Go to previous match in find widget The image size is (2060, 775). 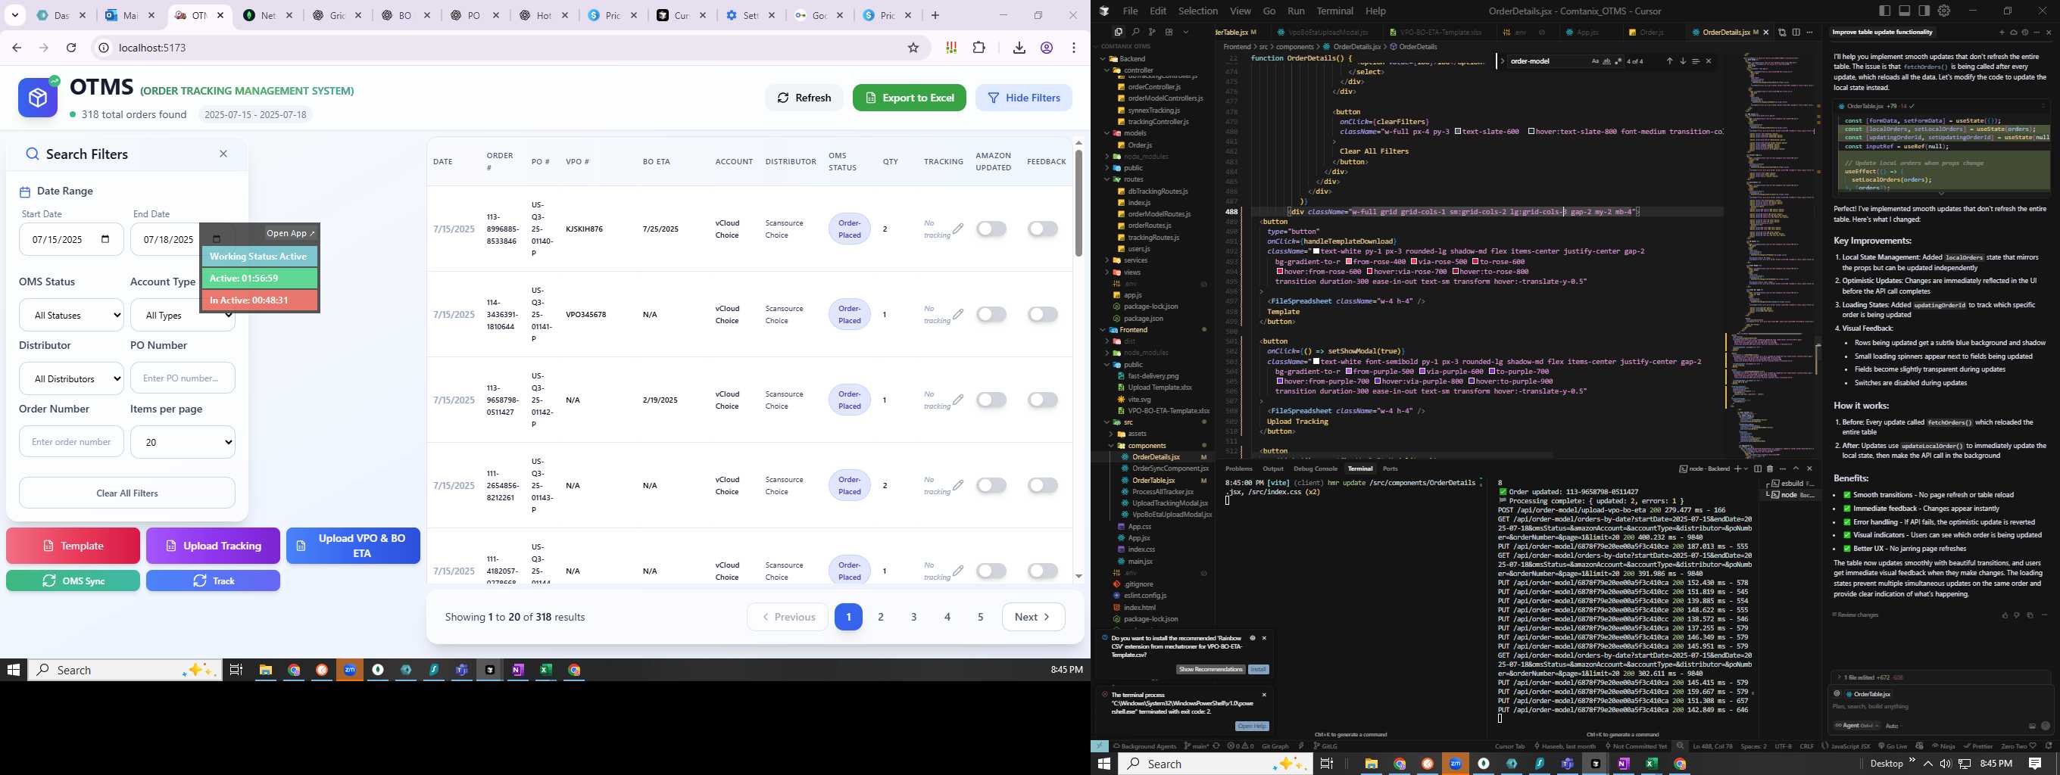1669,61
